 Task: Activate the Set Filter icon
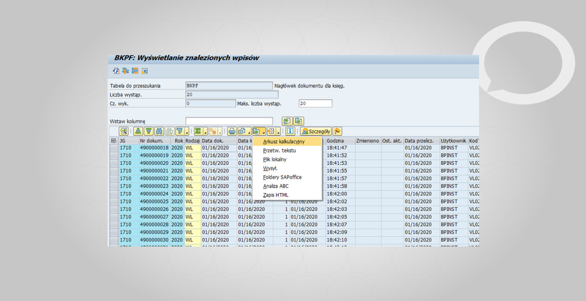pyautogui.click(x=179, y=131)
